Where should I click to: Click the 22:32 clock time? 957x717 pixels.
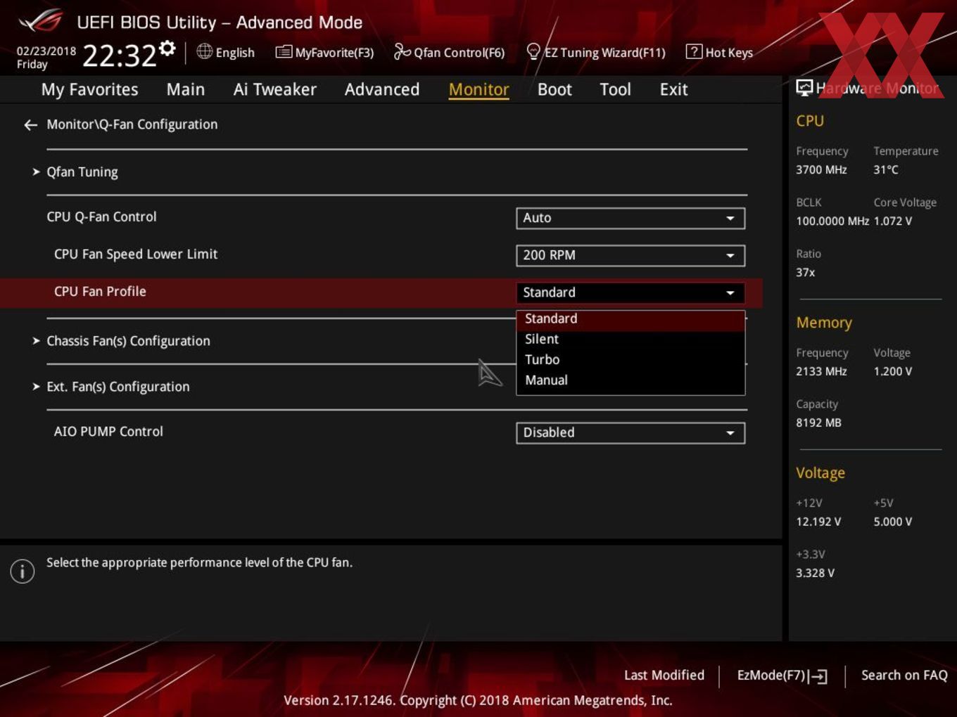120,55
